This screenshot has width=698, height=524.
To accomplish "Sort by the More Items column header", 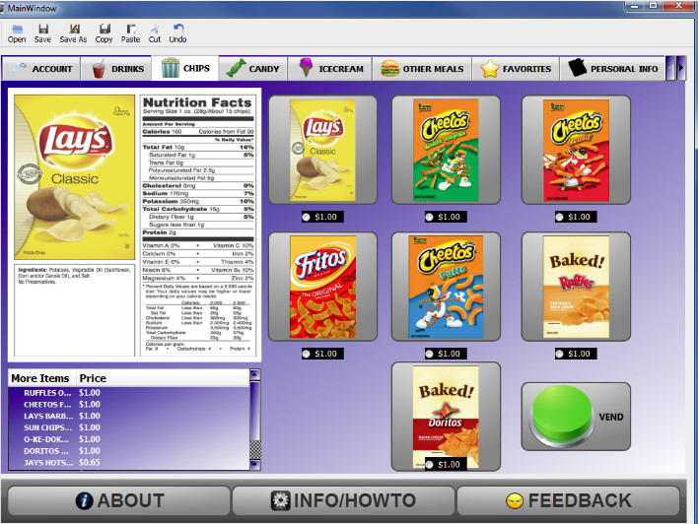I will 42,378.
